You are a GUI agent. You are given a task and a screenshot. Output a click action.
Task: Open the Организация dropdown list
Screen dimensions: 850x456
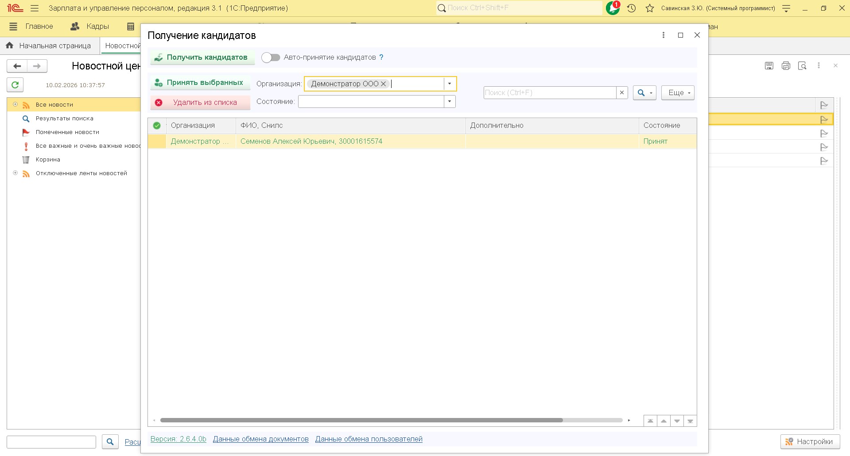[450, 84]
